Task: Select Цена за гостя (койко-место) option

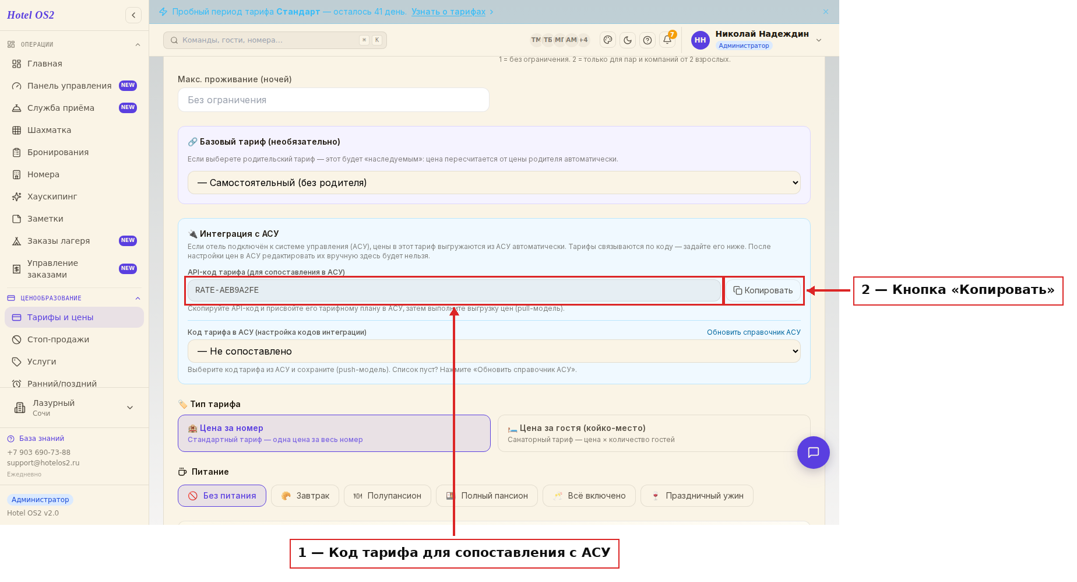Action: coord(654,433)
